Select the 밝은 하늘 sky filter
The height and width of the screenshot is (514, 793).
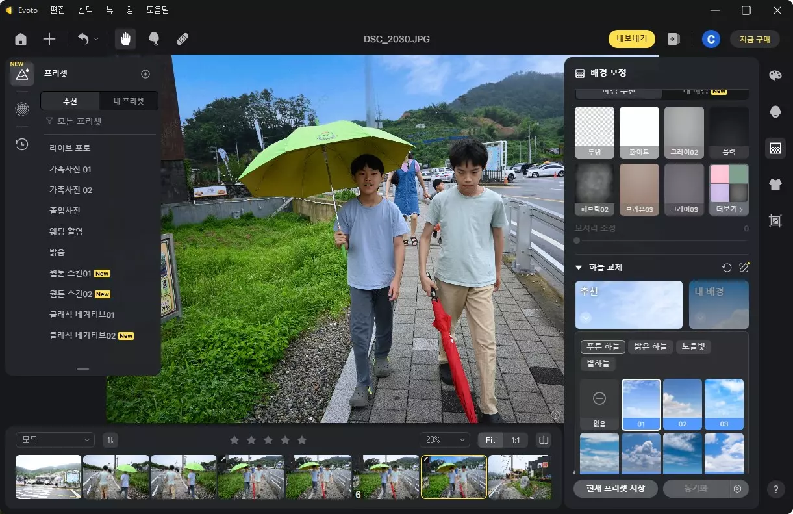click(650, 346)
